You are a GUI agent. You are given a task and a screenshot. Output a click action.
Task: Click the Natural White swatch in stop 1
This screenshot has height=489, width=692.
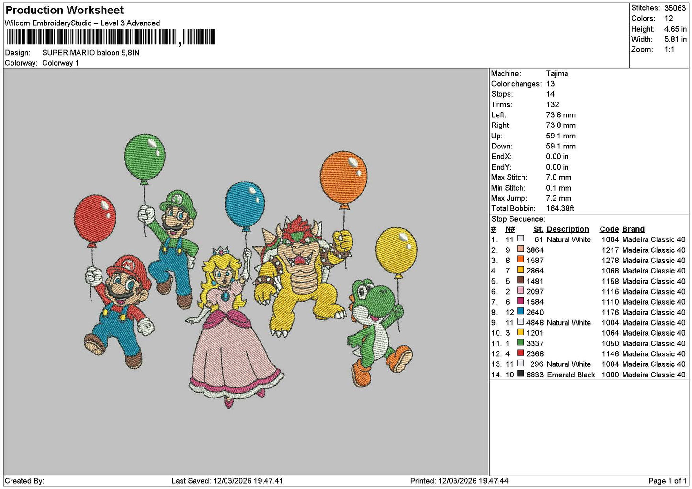[521, 239]
